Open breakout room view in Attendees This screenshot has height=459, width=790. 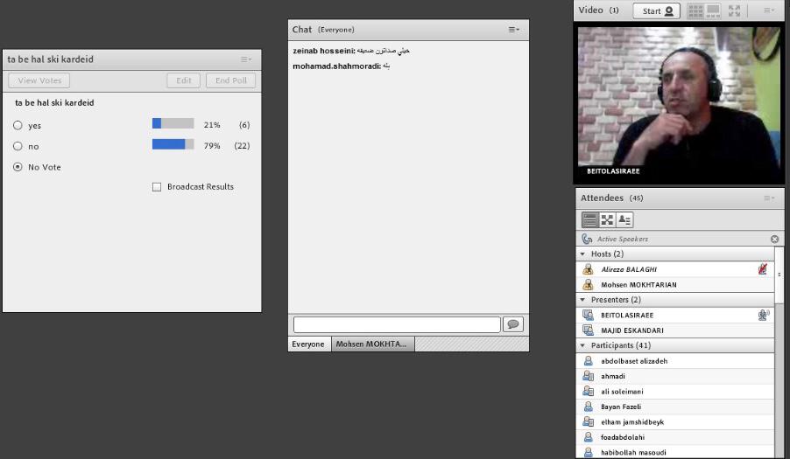pos(607,219)
